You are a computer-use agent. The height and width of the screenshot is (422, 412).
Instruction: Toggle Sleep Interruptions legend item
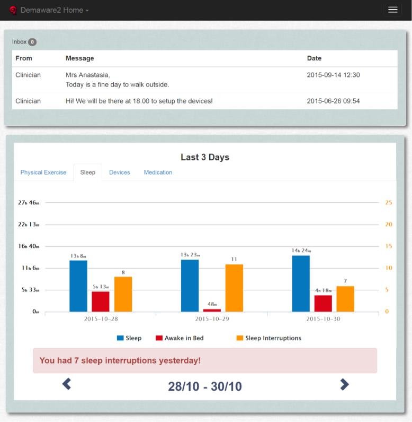[273, 338]
